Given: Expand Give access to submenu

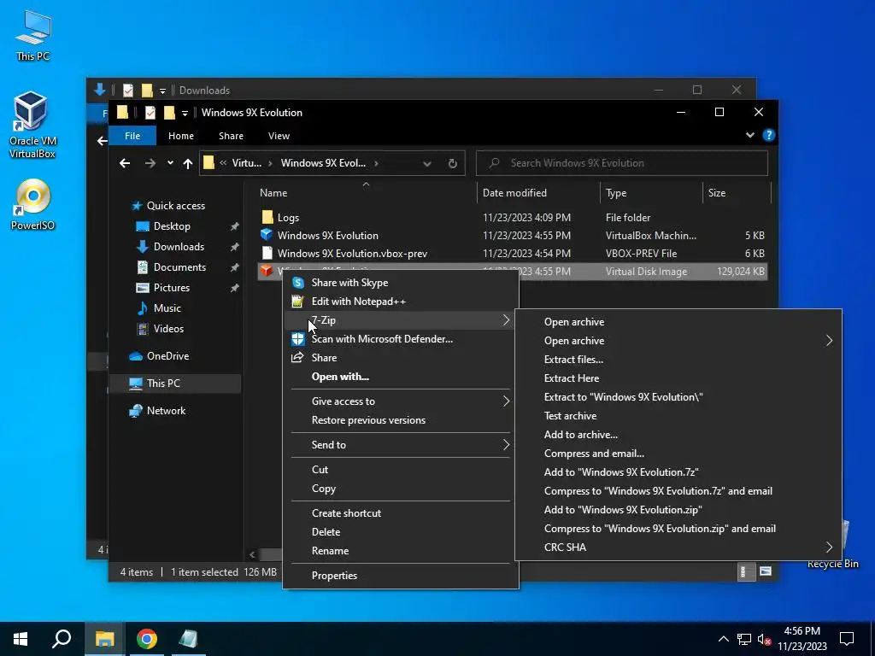Looking at the screenshot, I should click(506, 401).
